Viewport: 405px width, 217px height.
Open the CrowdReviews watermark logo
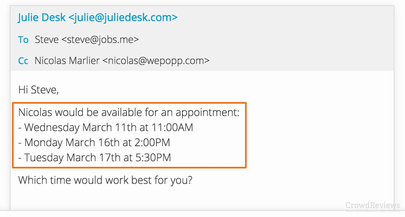click(x=373, y=206)
